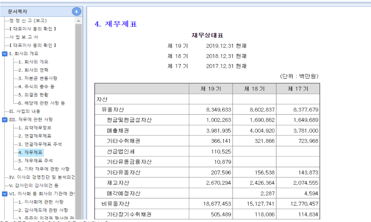
Task: Click the value 8,349,633
Action: [x=219, y=110]
